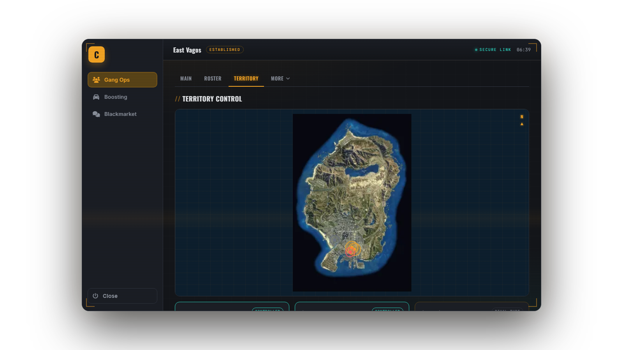This screenshot has width=623, height=350.
Task: Click the island satellite map image
Action: click(352, 203)
